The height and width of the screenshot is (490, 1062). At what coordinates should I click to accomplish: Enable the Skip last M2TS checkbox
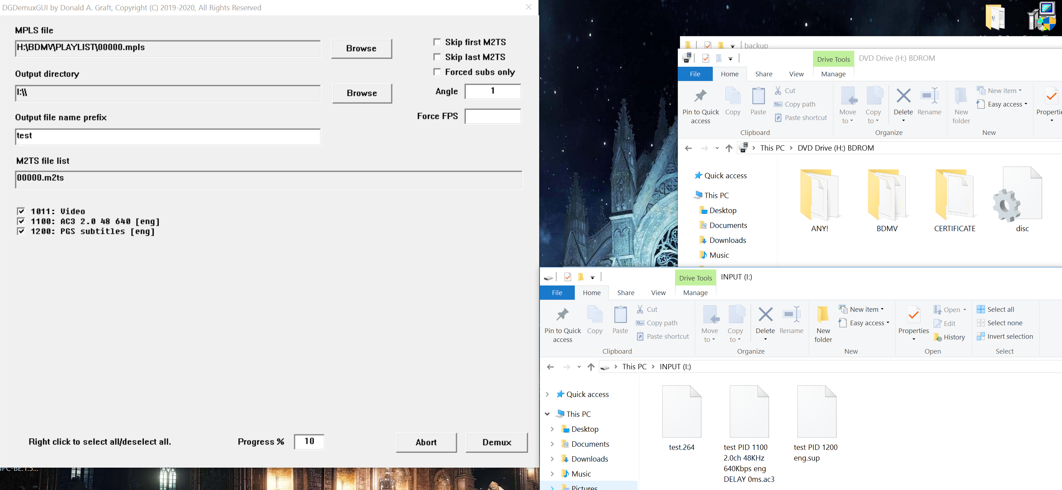pyautogui.click(x=437, y=57)
